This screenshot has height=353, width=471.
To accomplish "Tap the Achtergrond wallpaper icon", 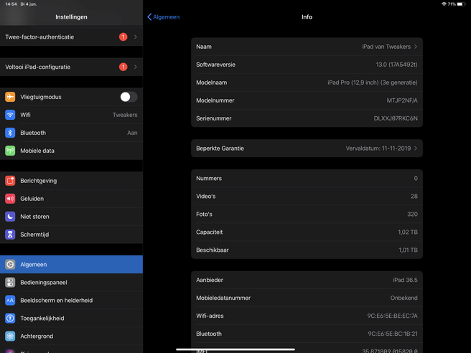I will click(10, 336).
